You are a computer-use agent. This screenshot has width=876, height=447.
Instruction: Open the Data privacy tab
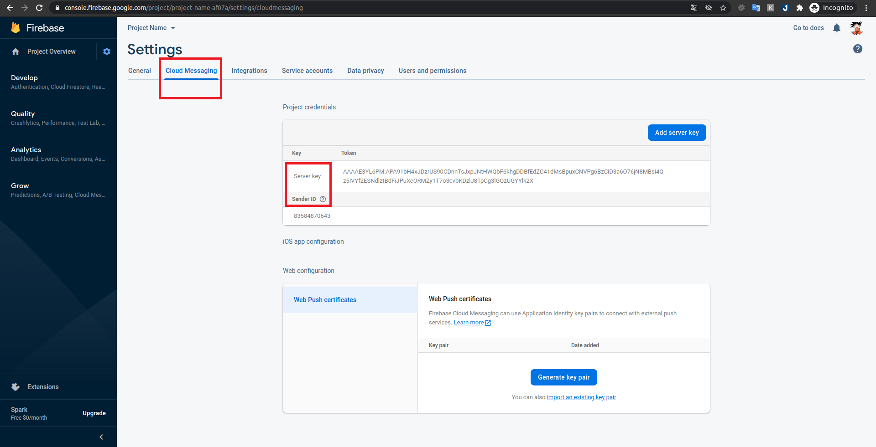[x=365, y=71]
